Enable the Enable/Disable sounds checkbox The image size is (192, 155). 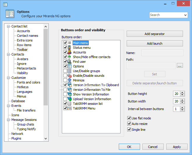click(x=65, y=75)
